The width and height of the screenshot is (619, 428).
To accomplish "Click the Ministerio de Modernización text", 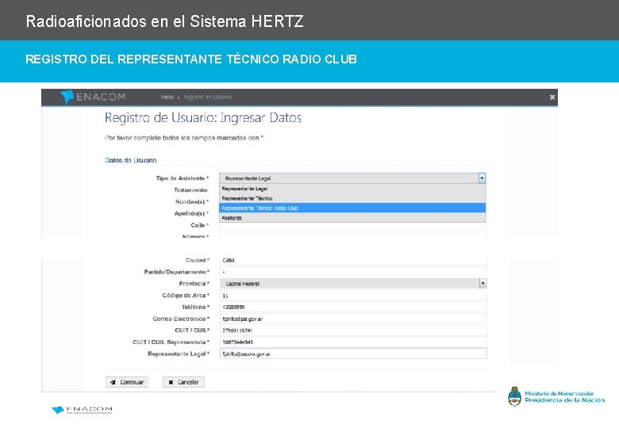I will click(x=559, y=393).
